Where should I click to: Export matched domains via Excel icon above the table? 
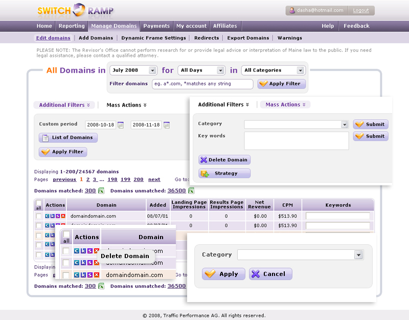pyautogui.click(x=101, y=190)
